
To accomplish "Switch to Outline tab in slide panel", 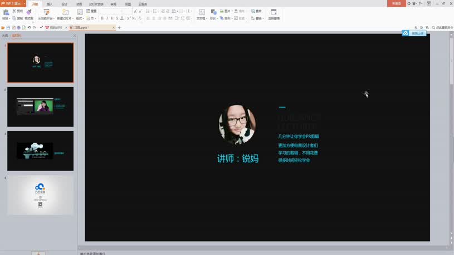I will tap(5, 36).
